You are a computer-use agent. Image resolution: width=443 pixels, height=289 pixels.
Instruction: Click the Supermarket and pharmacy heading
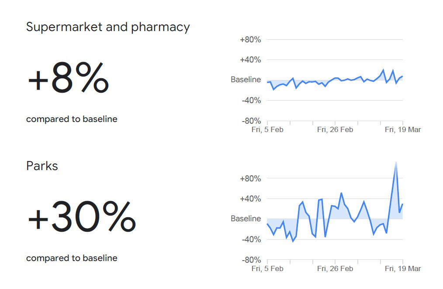[108, 27]
